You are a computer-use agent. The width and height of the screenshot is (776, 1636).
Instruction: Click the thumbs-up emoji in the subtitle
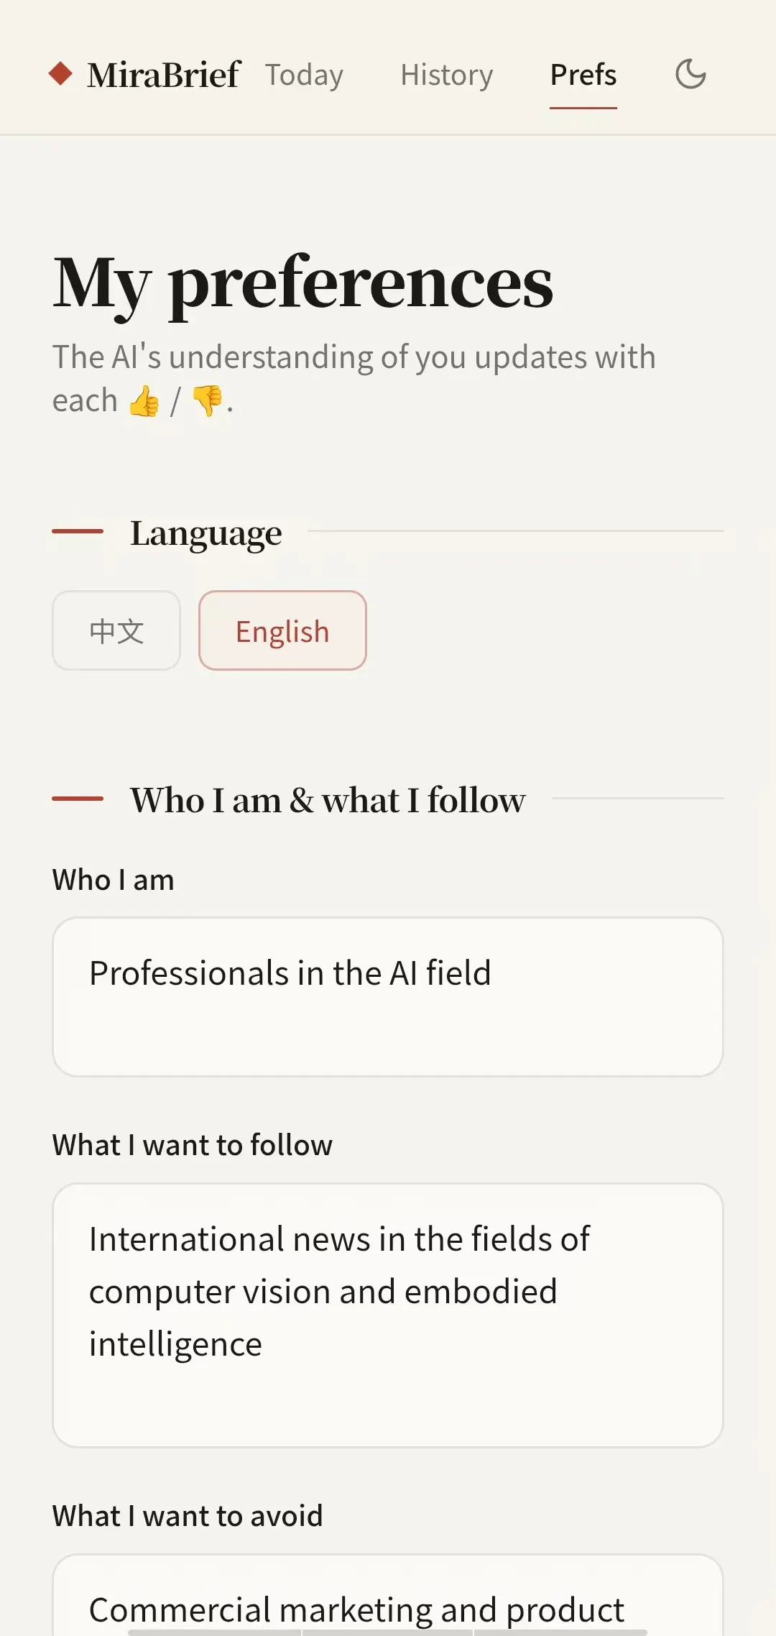click(144, 401)
